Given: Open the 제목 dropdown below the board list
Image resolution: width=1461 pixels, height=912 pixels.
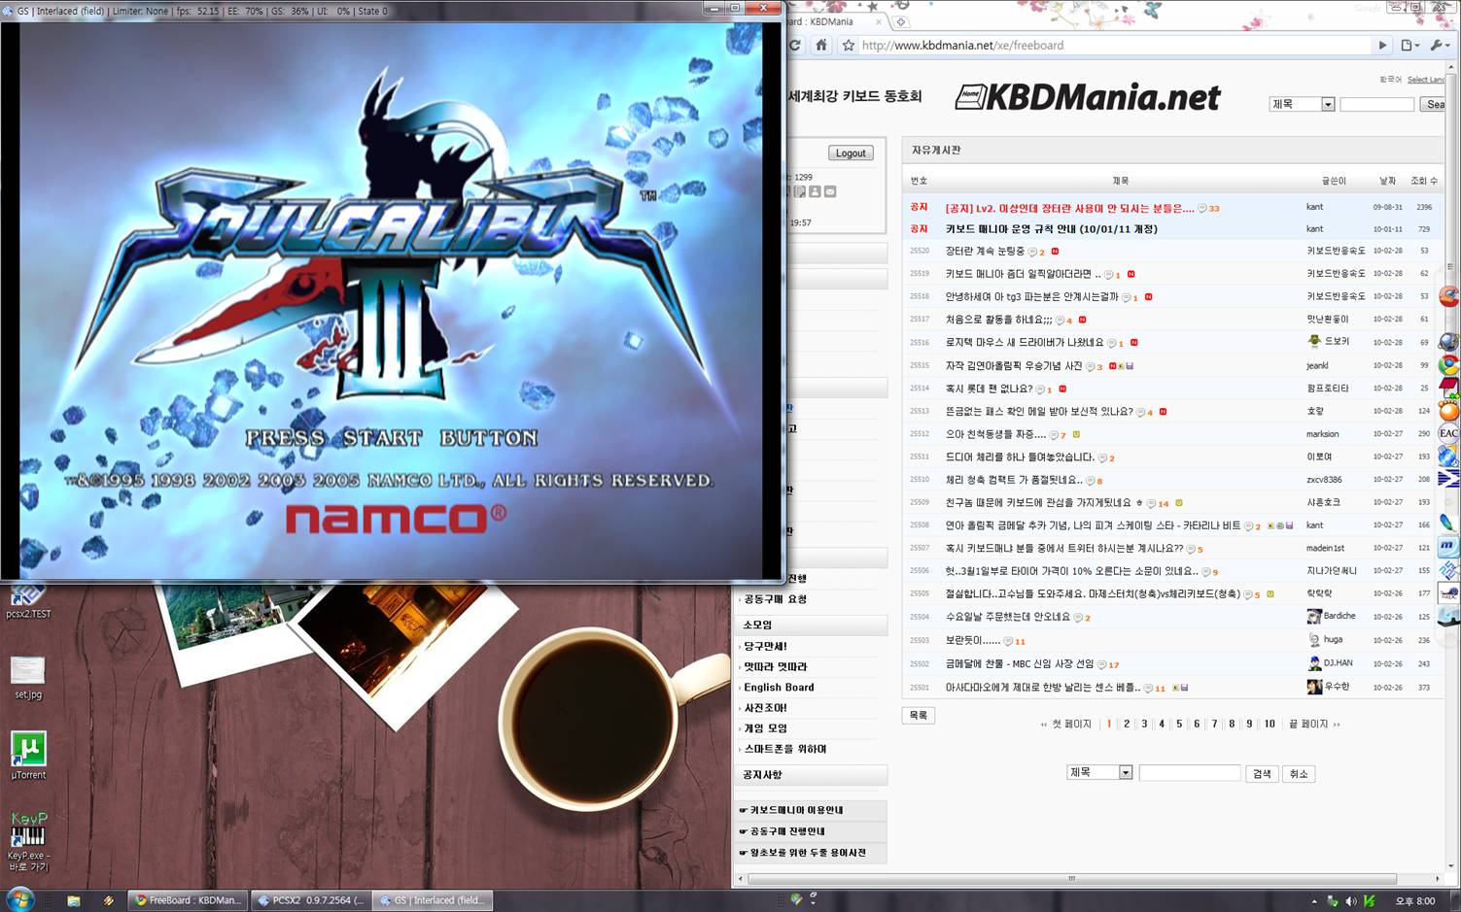Looking at the screenshot, I should (1099, 772).
